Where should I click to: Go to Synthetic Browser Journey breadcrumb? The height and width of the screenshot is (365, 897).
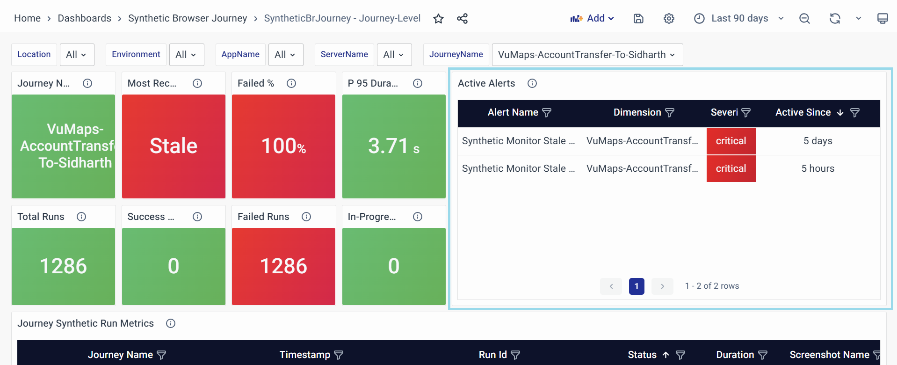(187, 18)
